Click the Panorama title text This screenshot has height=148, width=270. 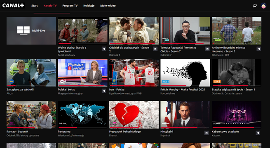click(x=64, y=132)
